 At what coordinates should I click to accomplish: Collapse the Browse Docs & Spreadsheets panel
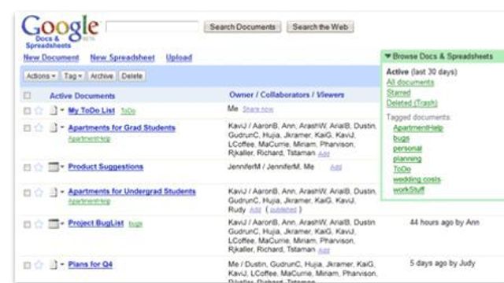(388, 56)
